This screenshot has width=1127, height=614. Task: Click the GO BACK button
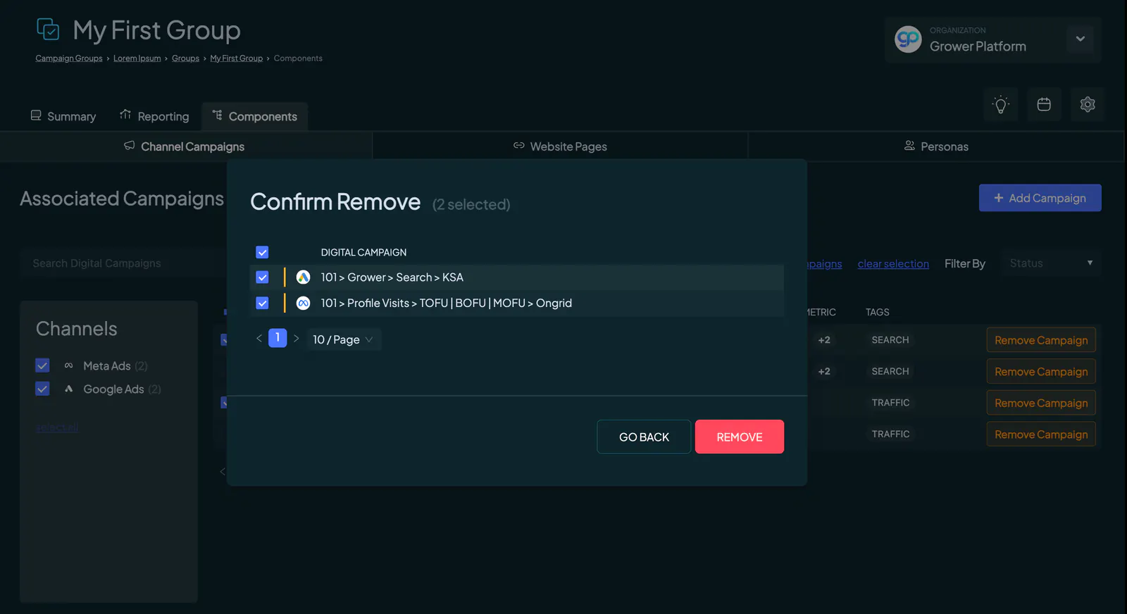(644, 437)
